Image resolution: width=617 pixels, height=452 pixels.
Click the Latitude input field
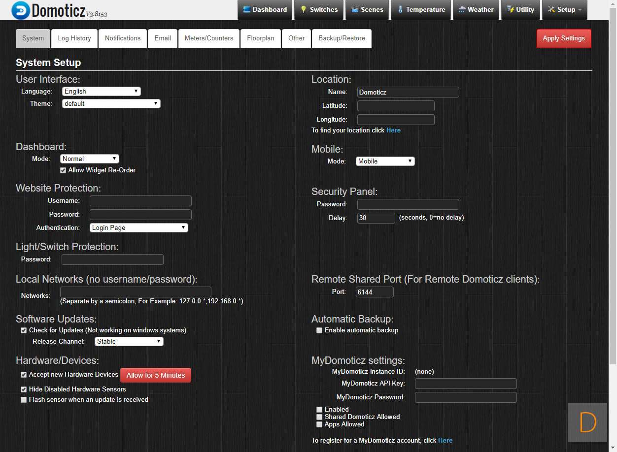pyautogui.click(x=396, y=106)
